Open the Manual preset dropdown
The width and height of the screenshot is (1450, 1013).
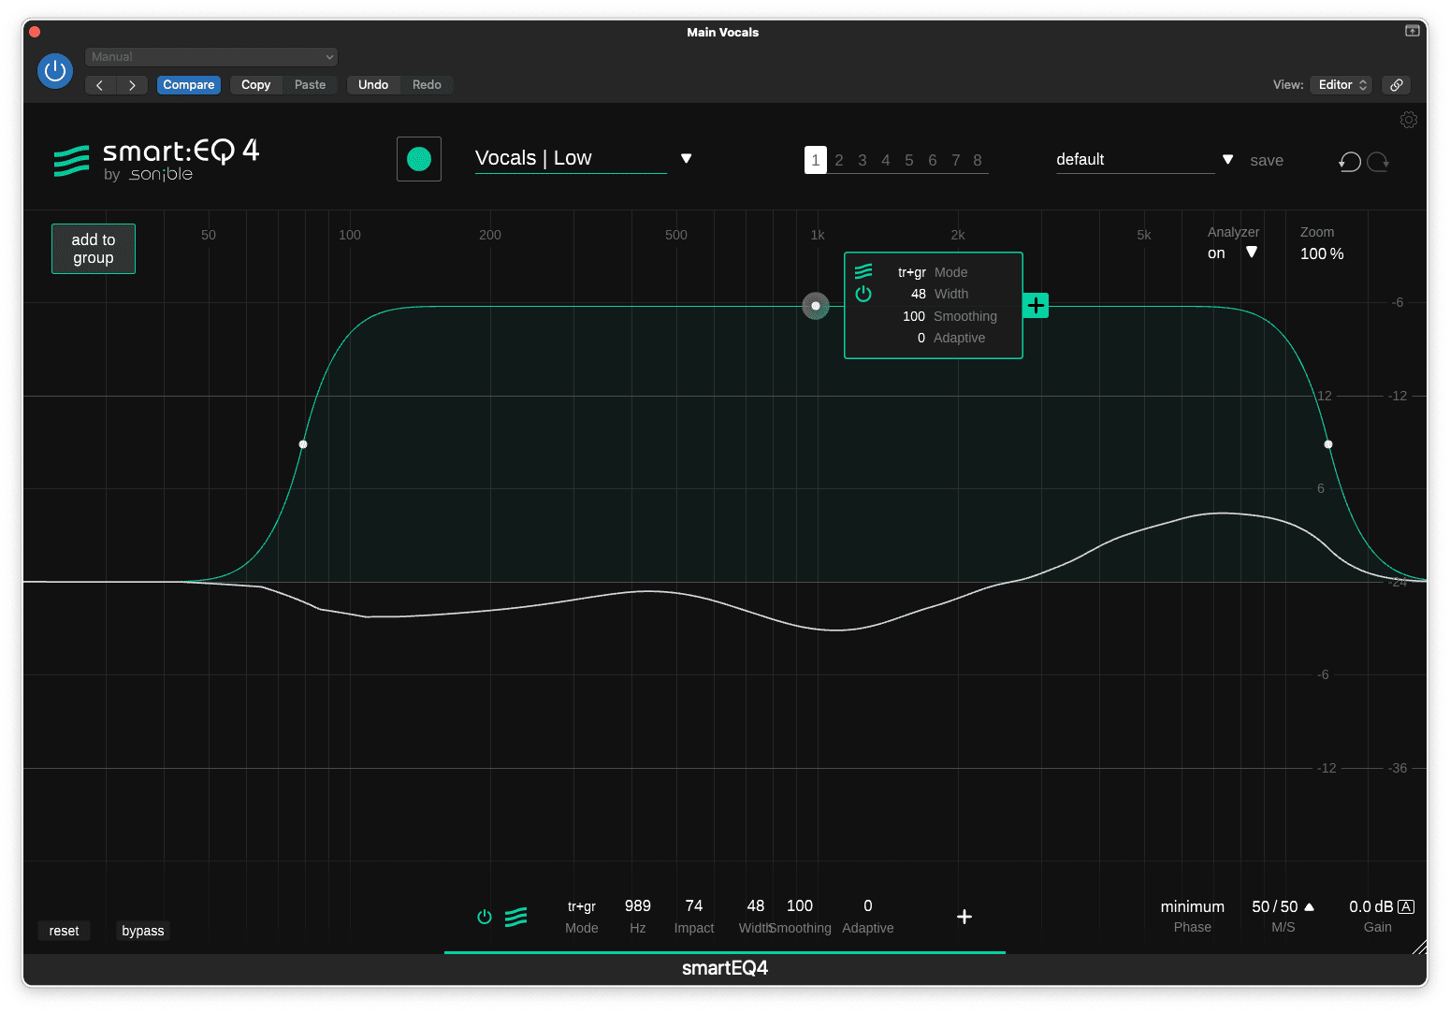click(211, 57)
